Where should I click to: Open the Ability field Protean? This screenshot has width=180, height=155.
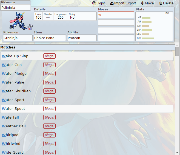coord(82,38)
